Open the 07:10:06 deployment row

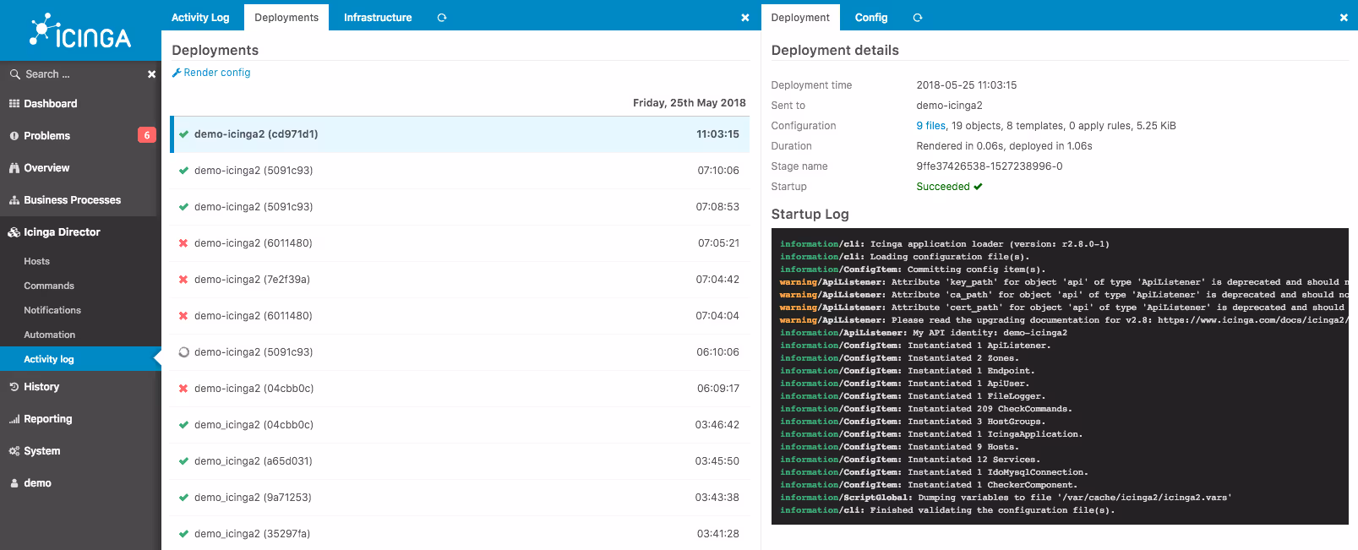click(460, 171)
